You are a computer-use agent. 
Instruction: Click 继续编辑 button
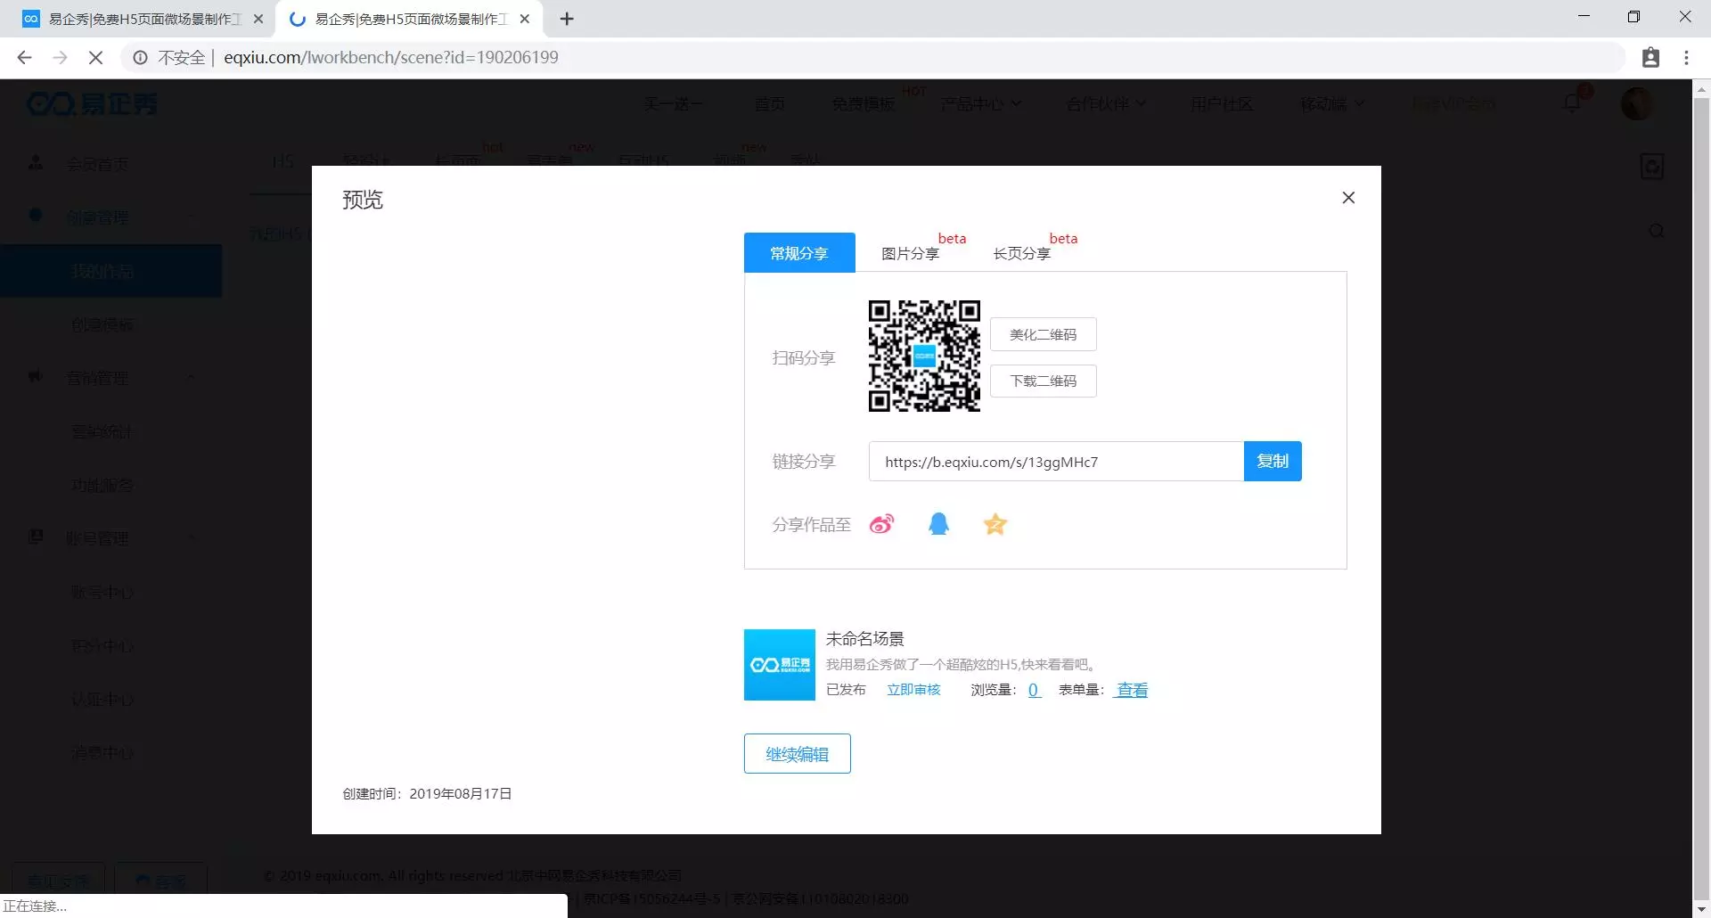tap(798, 754)
